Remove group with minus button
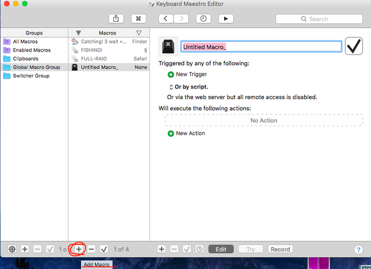The width and height of the screenshot is (371, 269). click(x=37, y=249)
